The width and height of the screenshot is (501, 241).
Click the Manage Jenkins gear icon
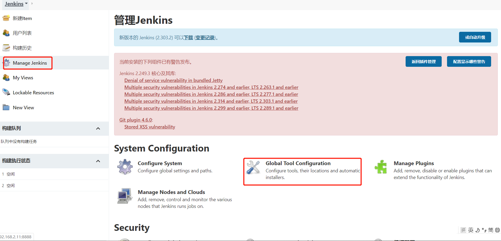click(x=7, y=63)
